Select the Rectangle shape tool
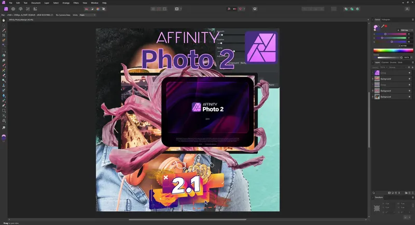The image size is (415, 225). tap(4, 111)
